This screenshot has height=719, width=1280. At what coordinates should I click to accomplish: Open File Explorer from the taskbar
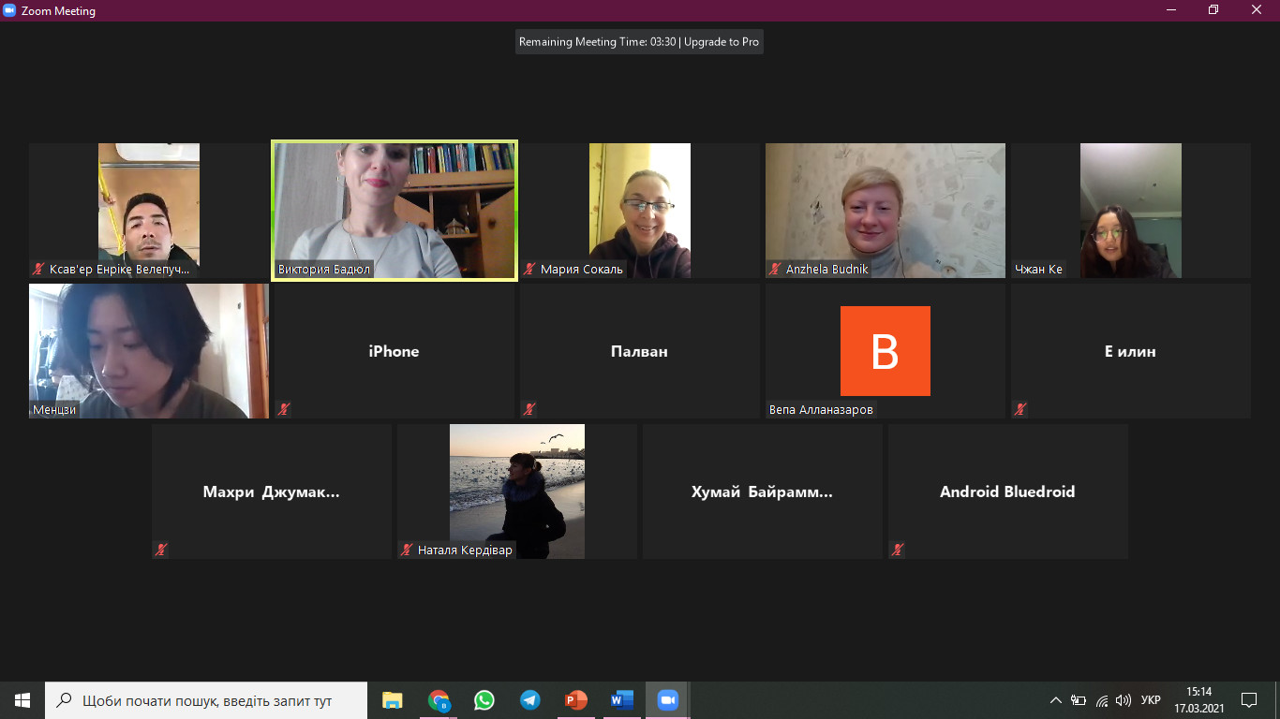click(392, 700)
